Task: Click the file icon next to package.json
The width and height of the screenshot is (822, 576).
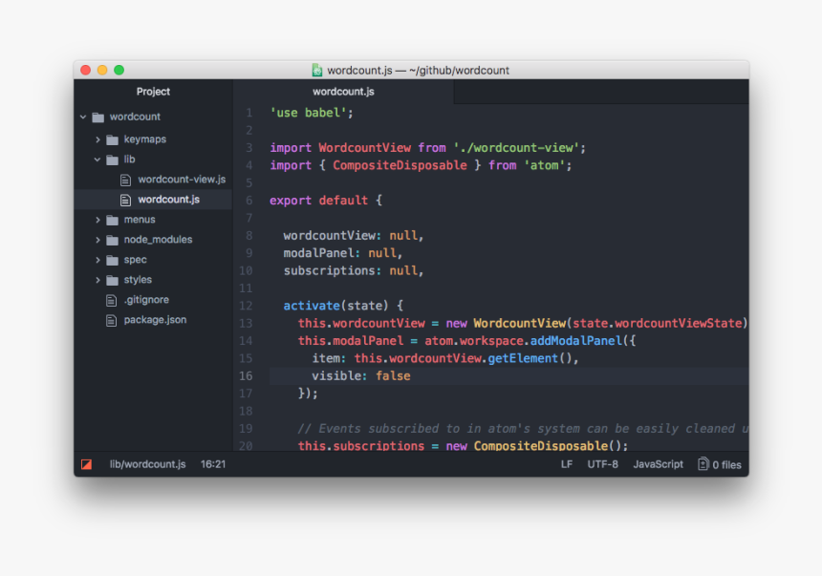Action: pyautogui.click(x=110, y=320)
